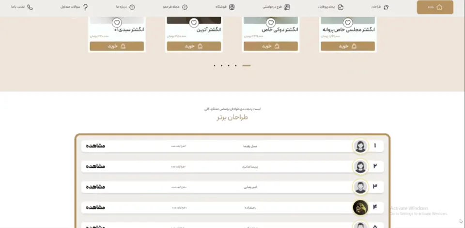Add انگشتر سیدی آه to favorites
Image resolution: width=465 pixels, height=228 pixels.
point(117,23)
